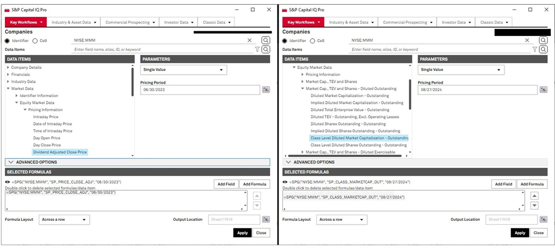Open Formula Layout dropdown in left window
Screen dimensions: 555x250
[64, 219]
